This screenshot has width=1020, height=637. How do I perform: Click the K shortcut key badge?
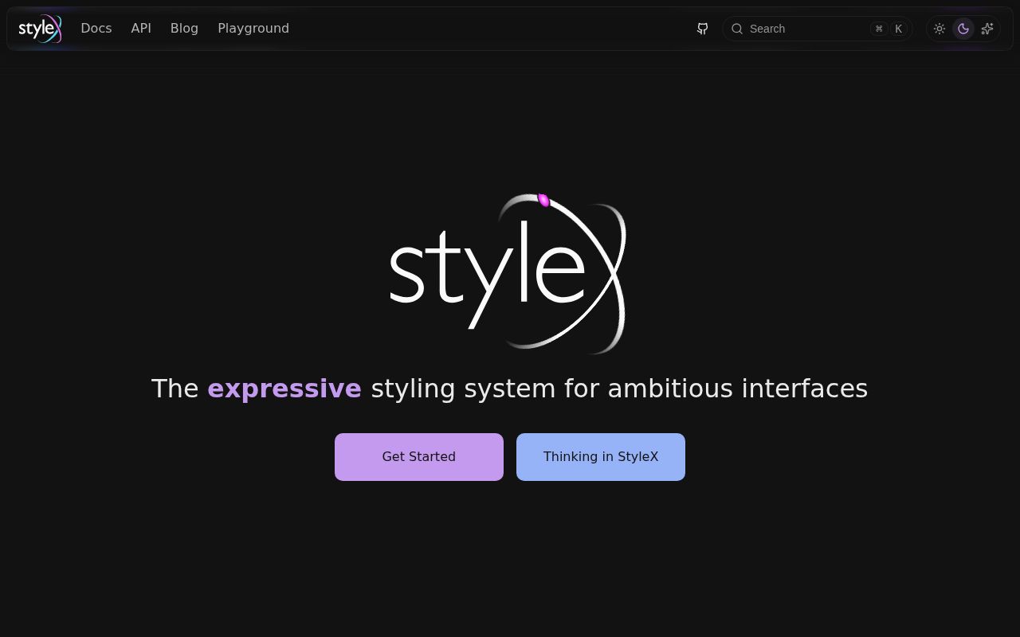pyautogui.click(x=898, y=29)
